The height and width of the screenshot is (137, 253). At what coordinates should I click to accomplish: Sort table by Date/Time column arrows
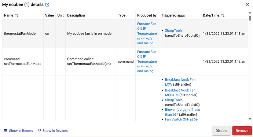pyautogui.click(x=223, y=15)
